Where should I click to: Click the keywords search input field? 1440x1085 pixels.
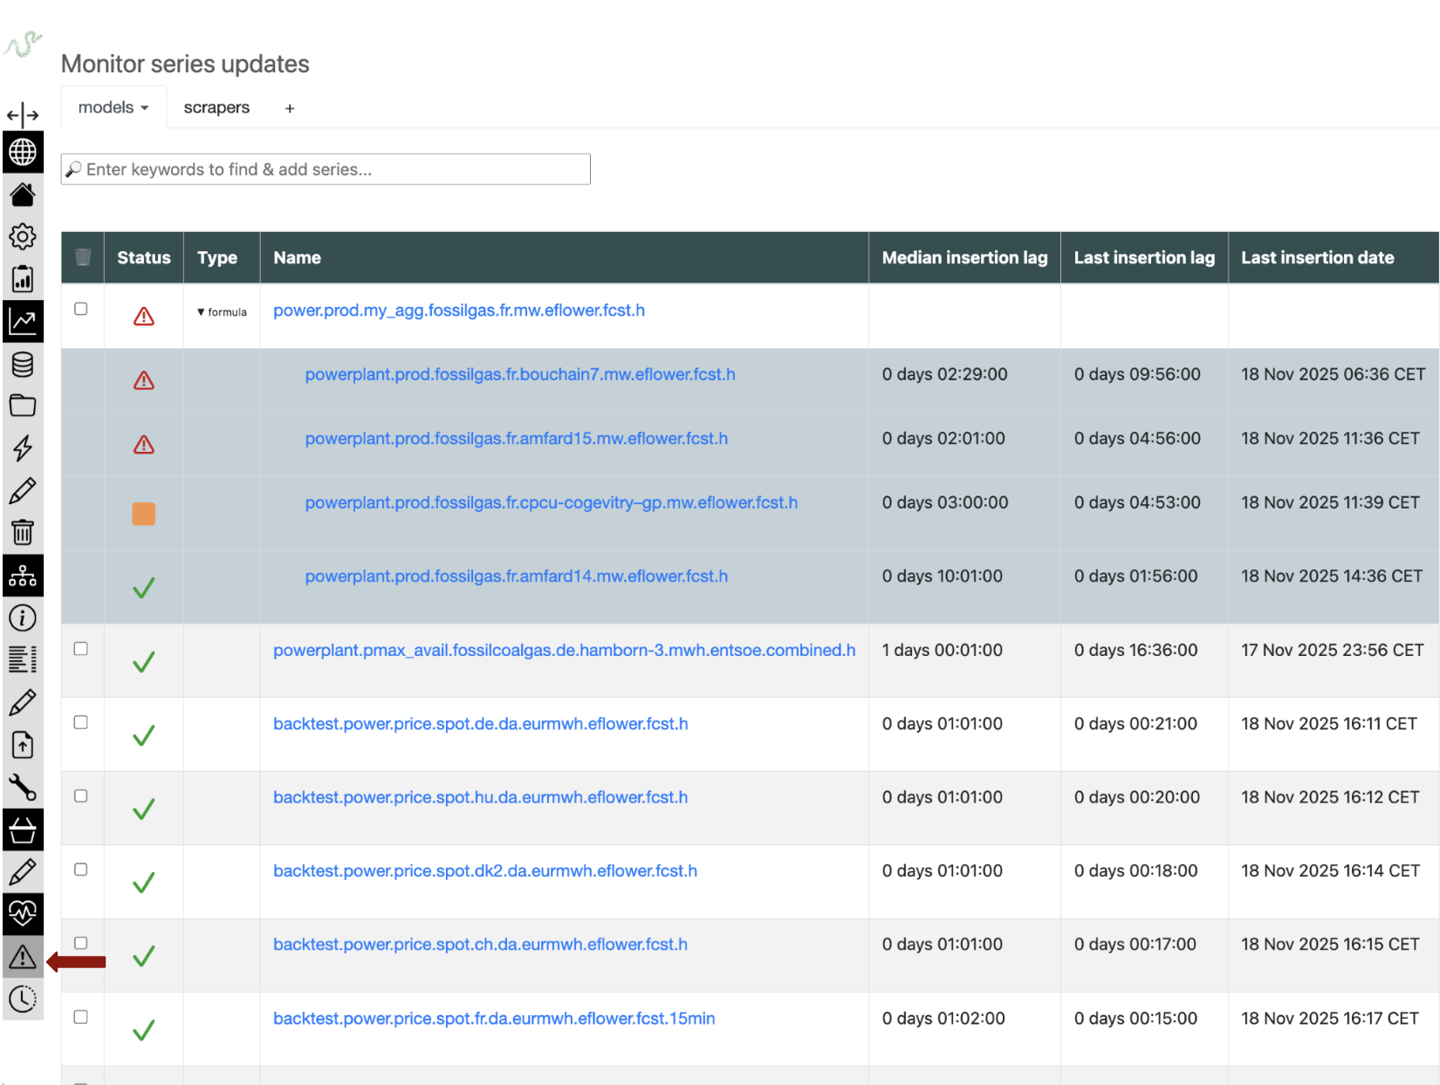pyautogui.click(x=326, y=169)
